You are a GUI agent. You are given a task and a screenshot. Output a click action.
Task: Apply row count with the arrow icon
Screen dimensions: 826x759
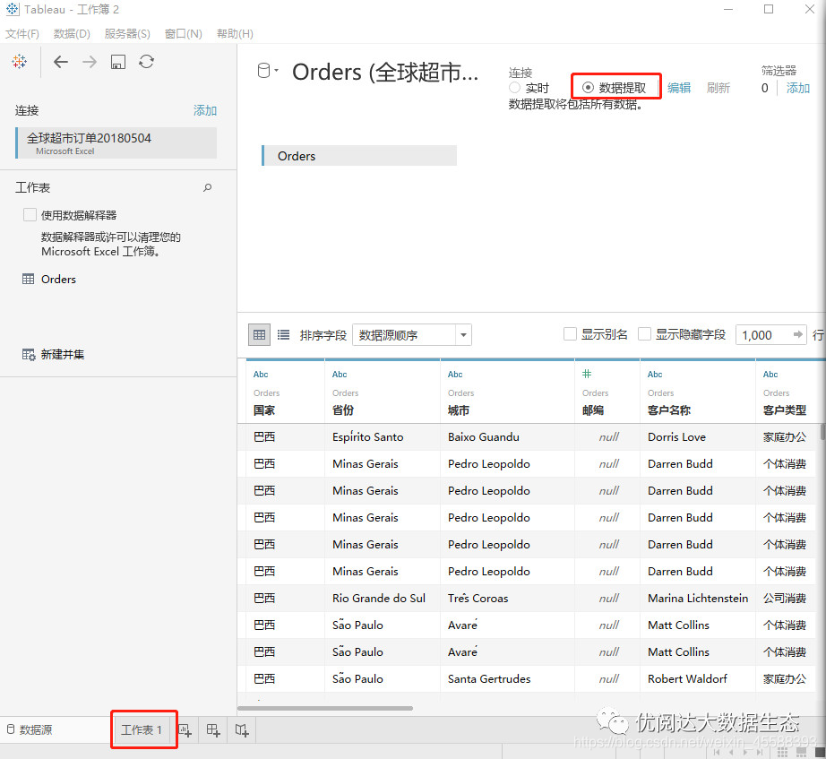798,334
